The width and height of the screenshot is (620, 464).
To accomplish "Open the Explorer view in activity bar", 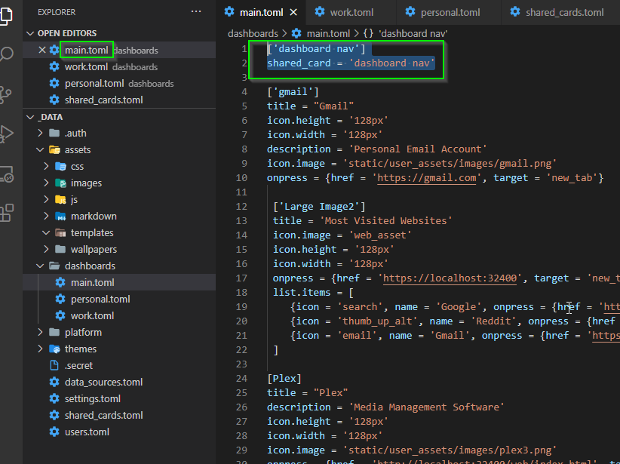I will tap(6, 16).
